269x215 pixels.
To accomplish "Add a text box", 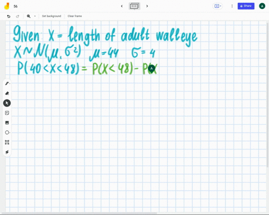I will click(7, 142).
